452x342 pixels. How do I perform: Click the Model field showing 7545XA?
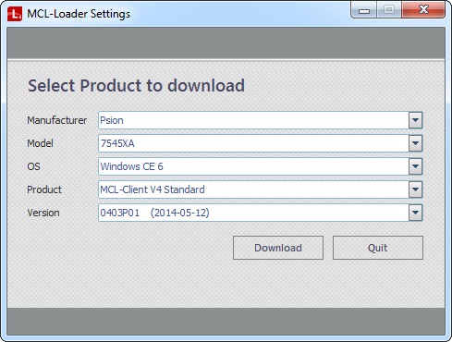pyautogui.click(x=260, y=143)
